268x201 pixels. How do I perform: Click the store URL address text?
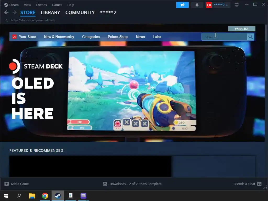33,20
